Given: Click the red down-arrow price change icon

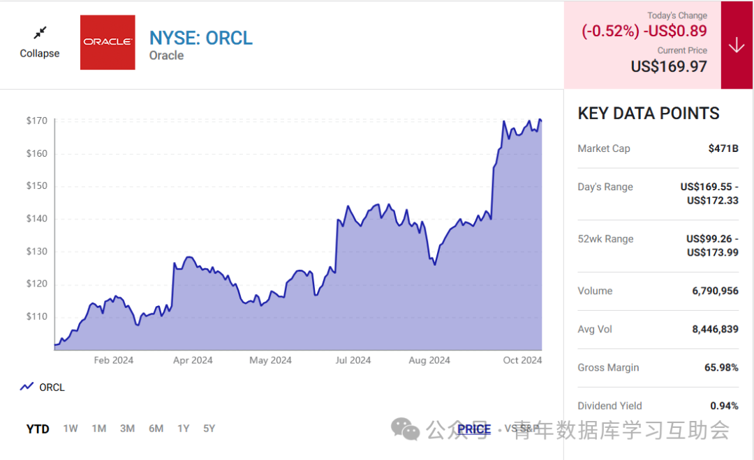Looking at the screenshot, I should coord(737,45).
